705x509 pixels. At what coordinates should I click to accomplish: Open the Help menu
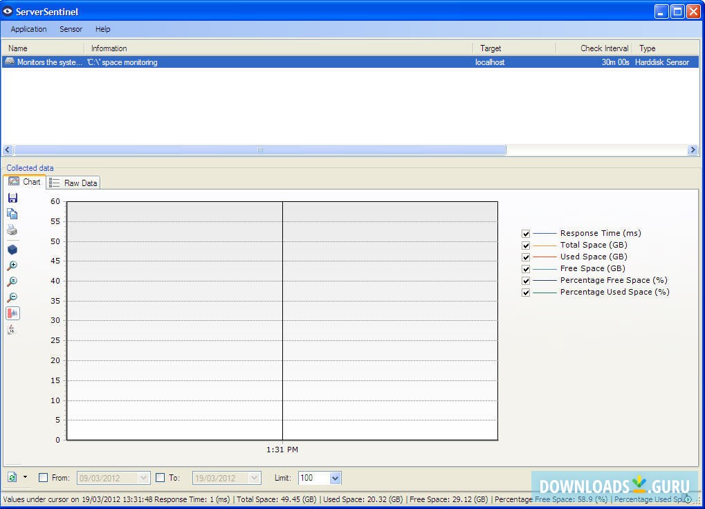pyautogui.click(x=102, y=29)
